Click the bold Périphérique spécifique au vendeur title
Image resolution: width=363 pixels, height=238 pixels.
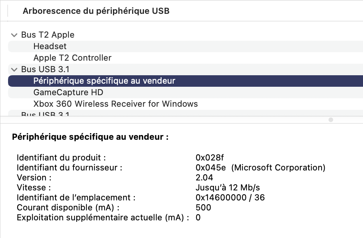tap(90, 137)
